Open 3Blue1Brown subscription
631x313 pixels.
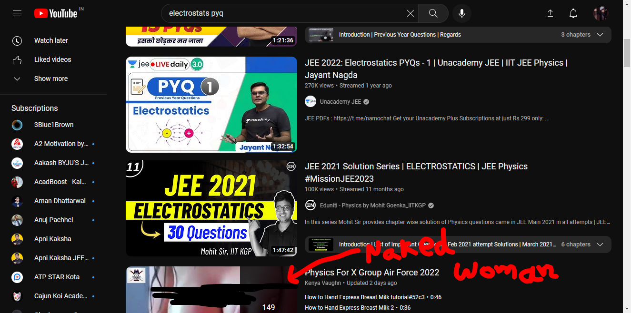pos(53,125)
